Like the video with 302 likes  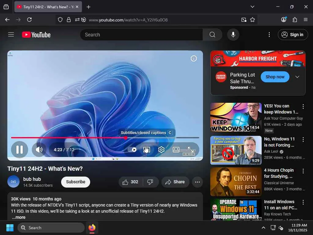click(131, 182)
